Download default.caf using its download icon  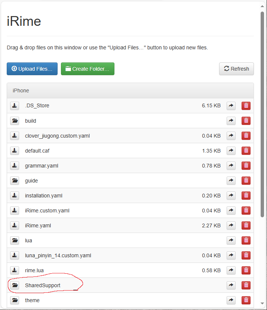[15, 151]
